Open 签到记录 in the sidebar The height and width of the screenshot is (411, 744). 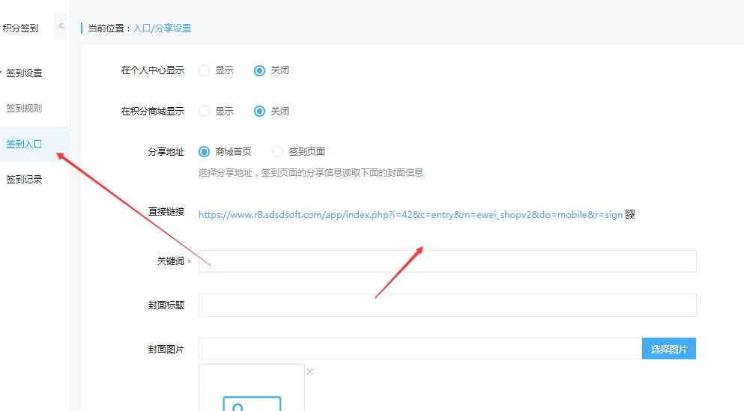point(24,179)
